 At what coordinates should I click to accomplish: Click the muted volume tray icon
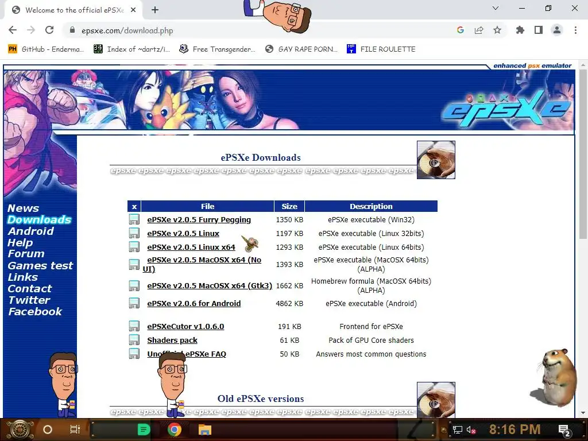(x=471, y=430)
